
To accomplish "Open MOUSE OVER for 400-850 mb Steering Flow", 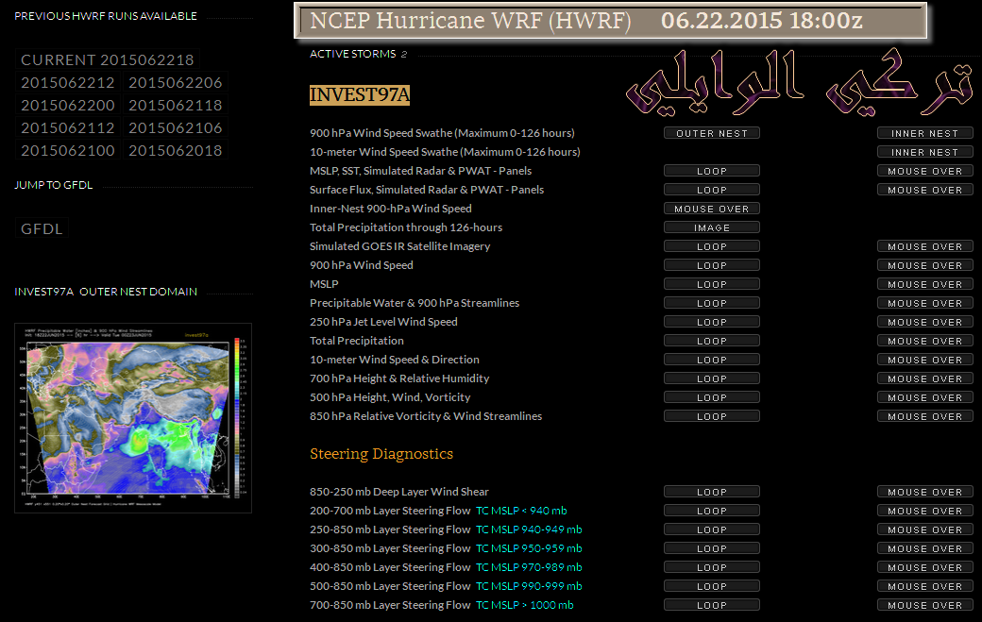I will [x=925, y=567].
